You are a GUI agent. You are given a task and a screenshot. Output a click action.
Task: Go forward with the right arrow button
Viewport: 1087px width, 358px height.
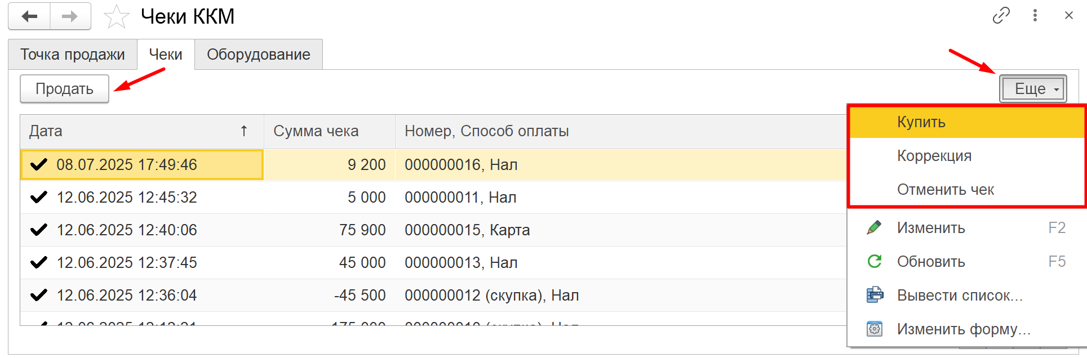click(x=70, y=16)
